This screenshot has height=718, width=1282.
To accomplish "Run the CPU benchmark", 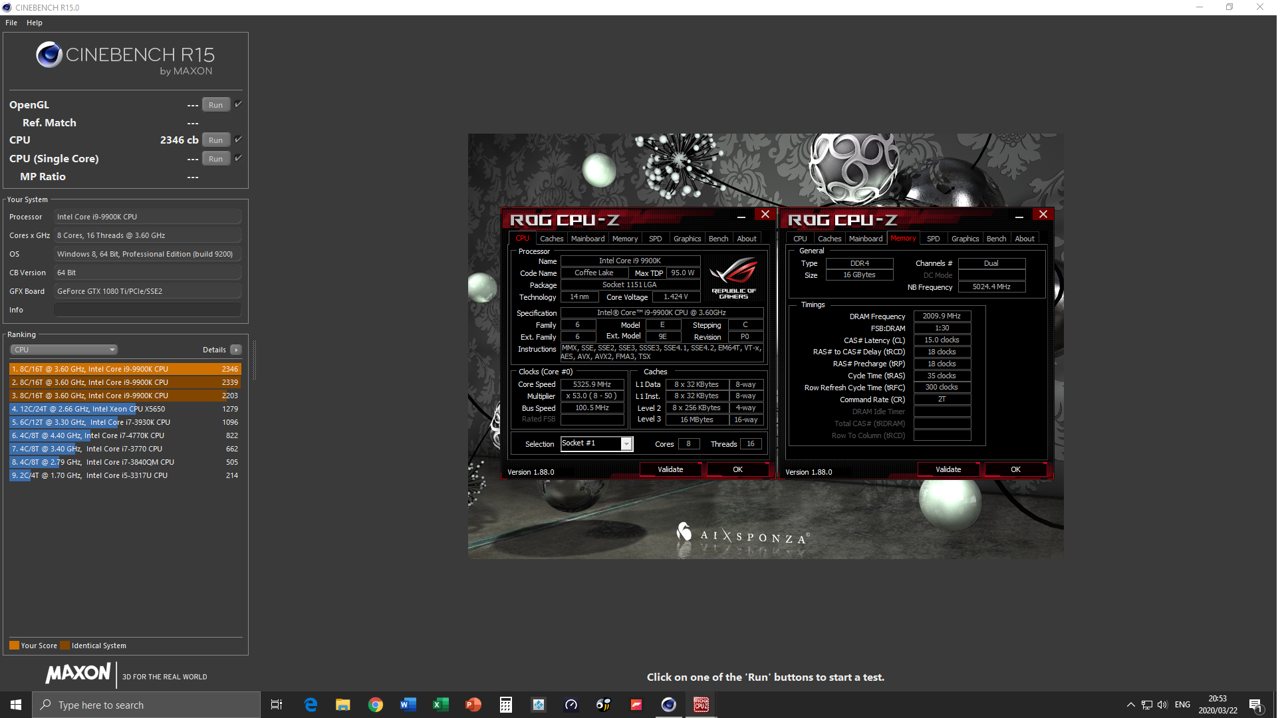I will pyautogui.click(x=215, y=140).
